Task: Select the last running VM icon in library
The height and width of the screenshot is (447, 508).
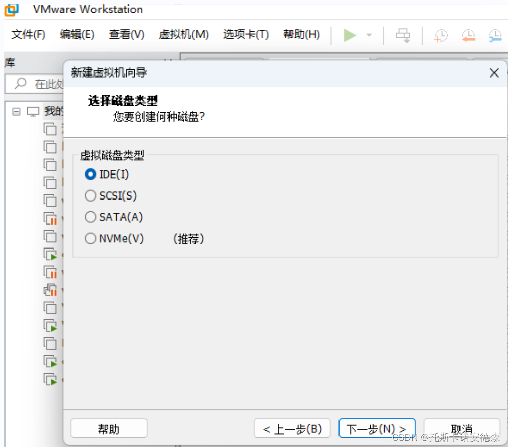Action: click(x=50, y=379)
